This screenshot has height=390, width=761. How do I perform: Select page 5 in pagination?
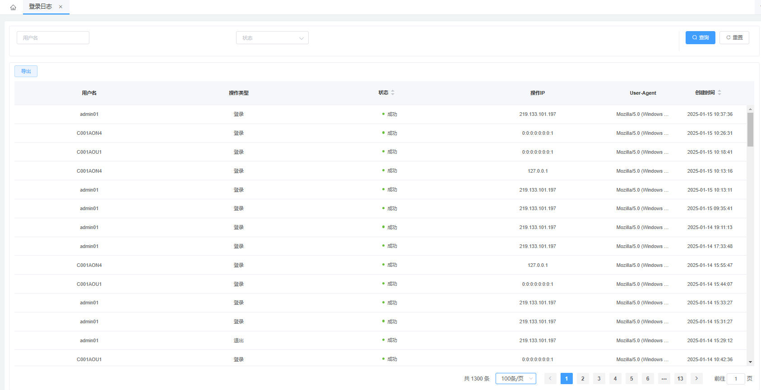pyautogui.click(x=631, y=379)
